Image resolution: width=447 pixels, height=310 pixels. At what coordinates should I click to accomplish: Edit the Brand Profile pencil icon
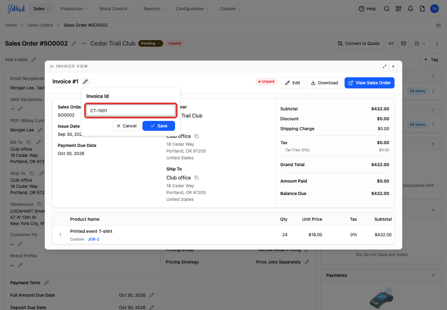click(x=20, y=265)
